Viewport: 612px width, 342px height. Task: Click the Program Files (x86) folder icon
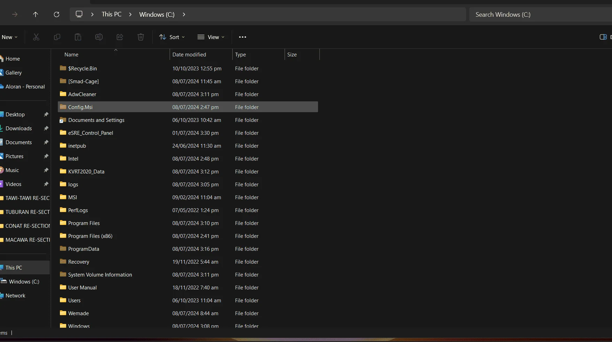click(x=63, y=236)
